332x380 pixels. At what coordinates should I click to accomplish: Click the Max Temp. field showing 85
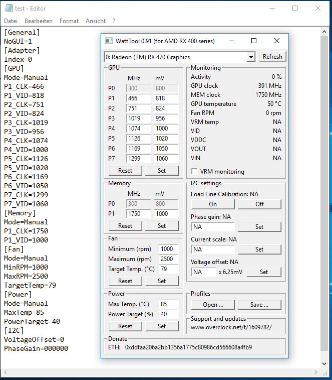pyautogui.click(x=169, y=304)
